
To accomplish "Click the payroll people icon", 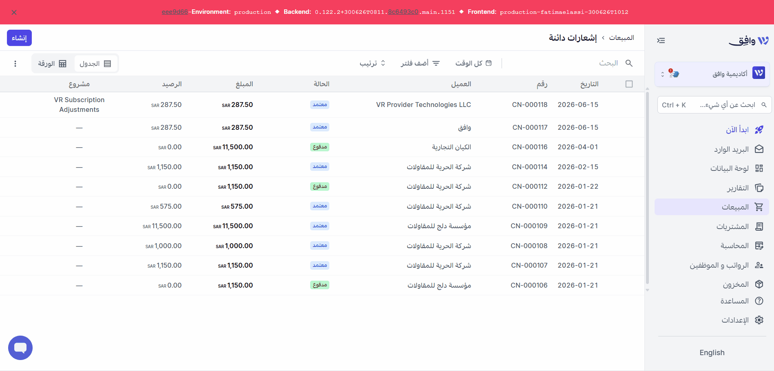I will (x=759, y=265).
